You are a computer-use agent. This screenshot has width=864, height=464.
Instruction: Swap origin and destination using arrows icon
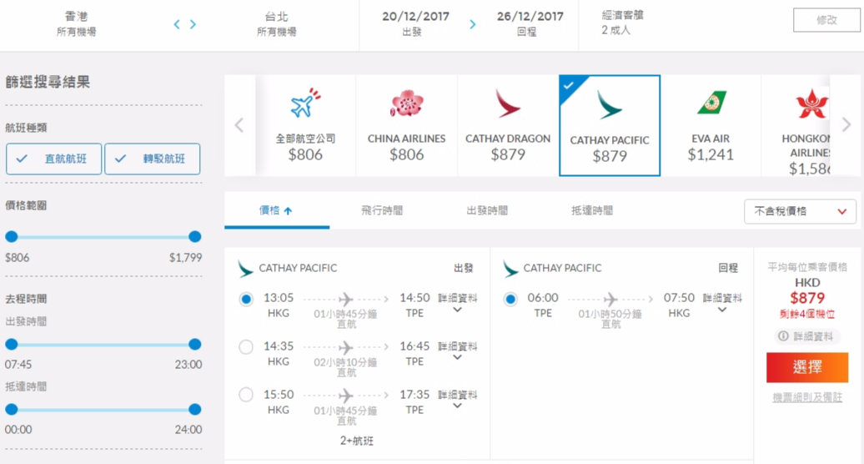pos(184,24)
